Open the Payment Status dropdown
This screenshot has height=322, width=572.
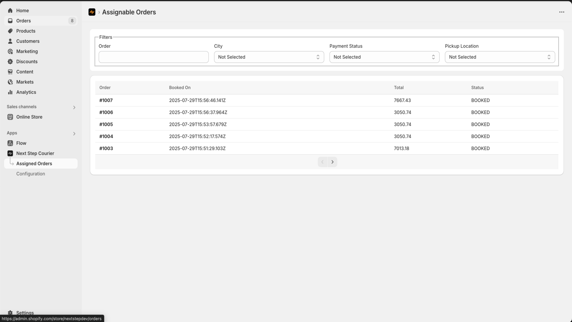coord(384,57)
